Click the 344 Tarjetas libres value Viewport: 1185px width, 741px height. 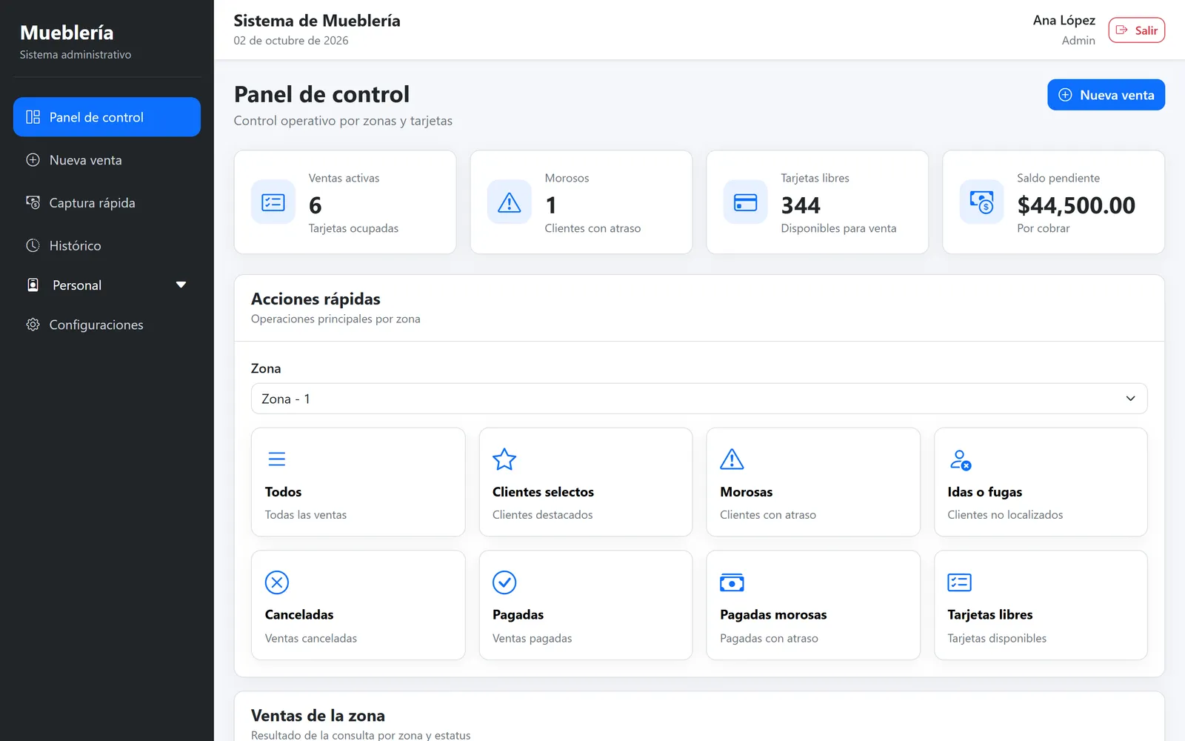coord(801,205)
